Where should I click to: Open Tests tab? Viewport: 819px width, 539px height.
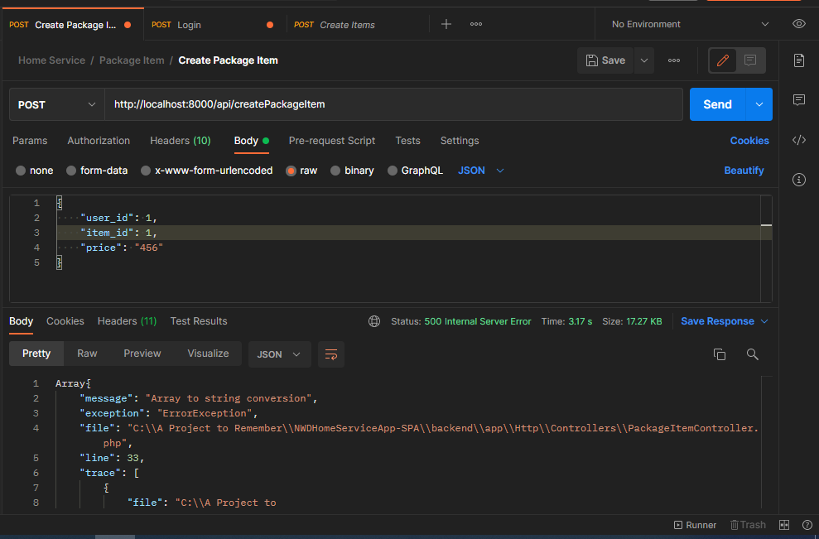click(407, 141)
